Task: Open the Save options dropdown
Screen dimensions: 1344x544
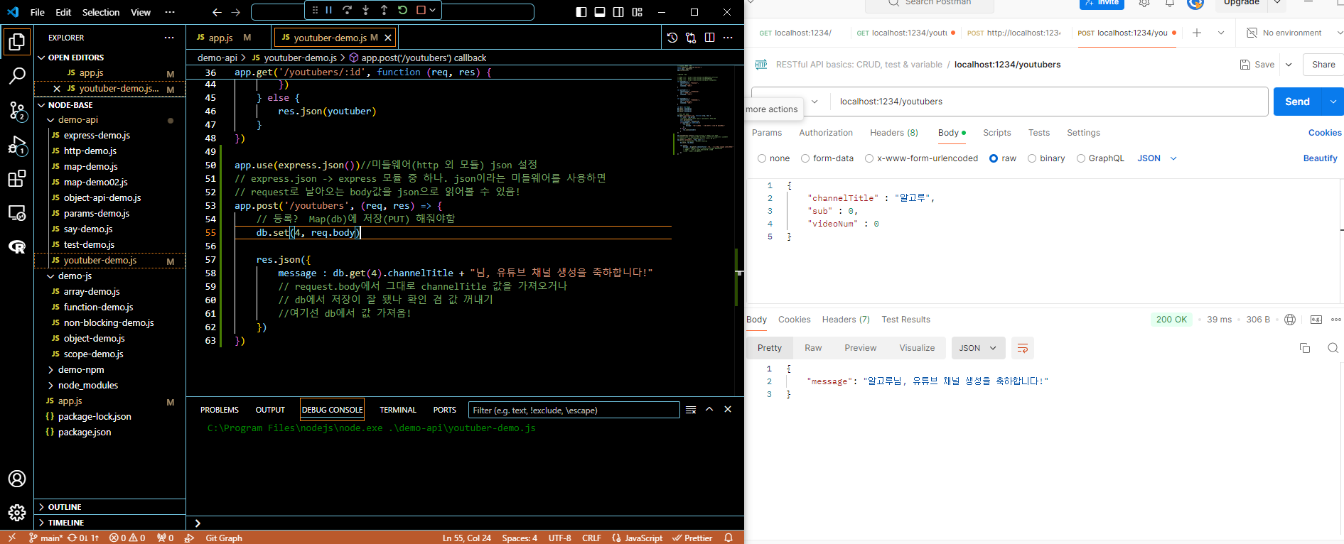Action: [1289, 65]
